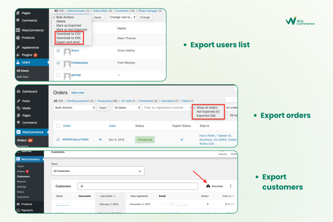This screenshot has width=333, height=222.
Task: Click the Change role button
Action: [x=145, y=17]
